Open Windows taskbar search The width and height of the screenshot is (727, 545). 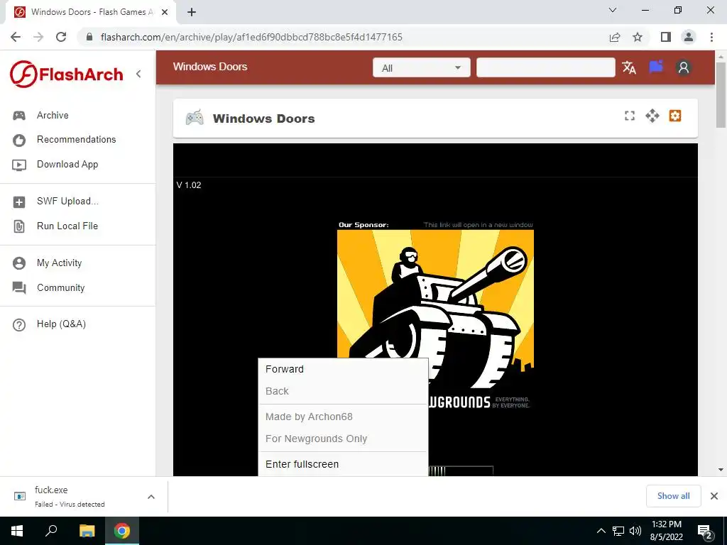51,531
